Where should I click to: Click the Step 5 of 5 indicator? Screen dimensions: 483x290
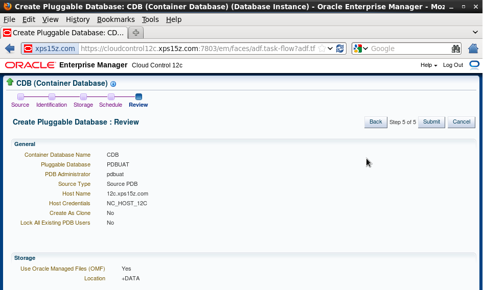click(x=403, y=122)
